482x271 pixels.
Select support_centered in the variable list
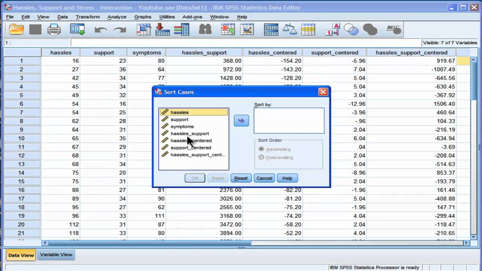pos(194,148)
